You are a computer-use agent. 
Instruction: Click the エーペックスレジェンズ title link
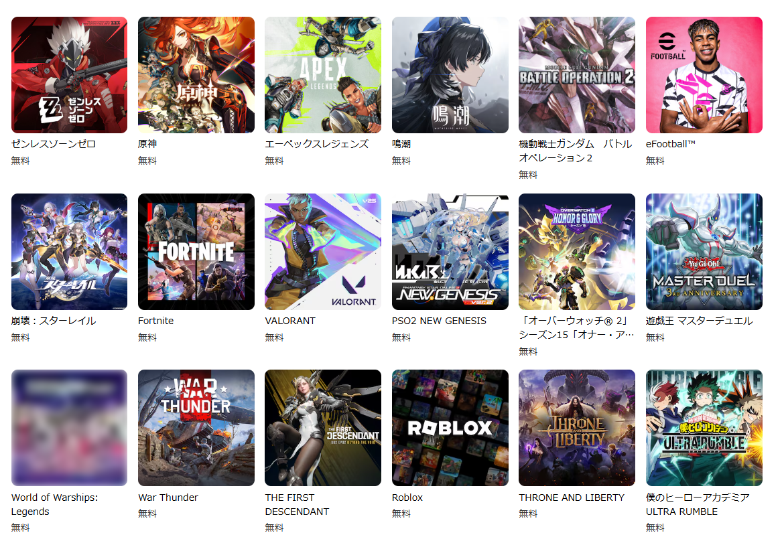pos(317,144)
